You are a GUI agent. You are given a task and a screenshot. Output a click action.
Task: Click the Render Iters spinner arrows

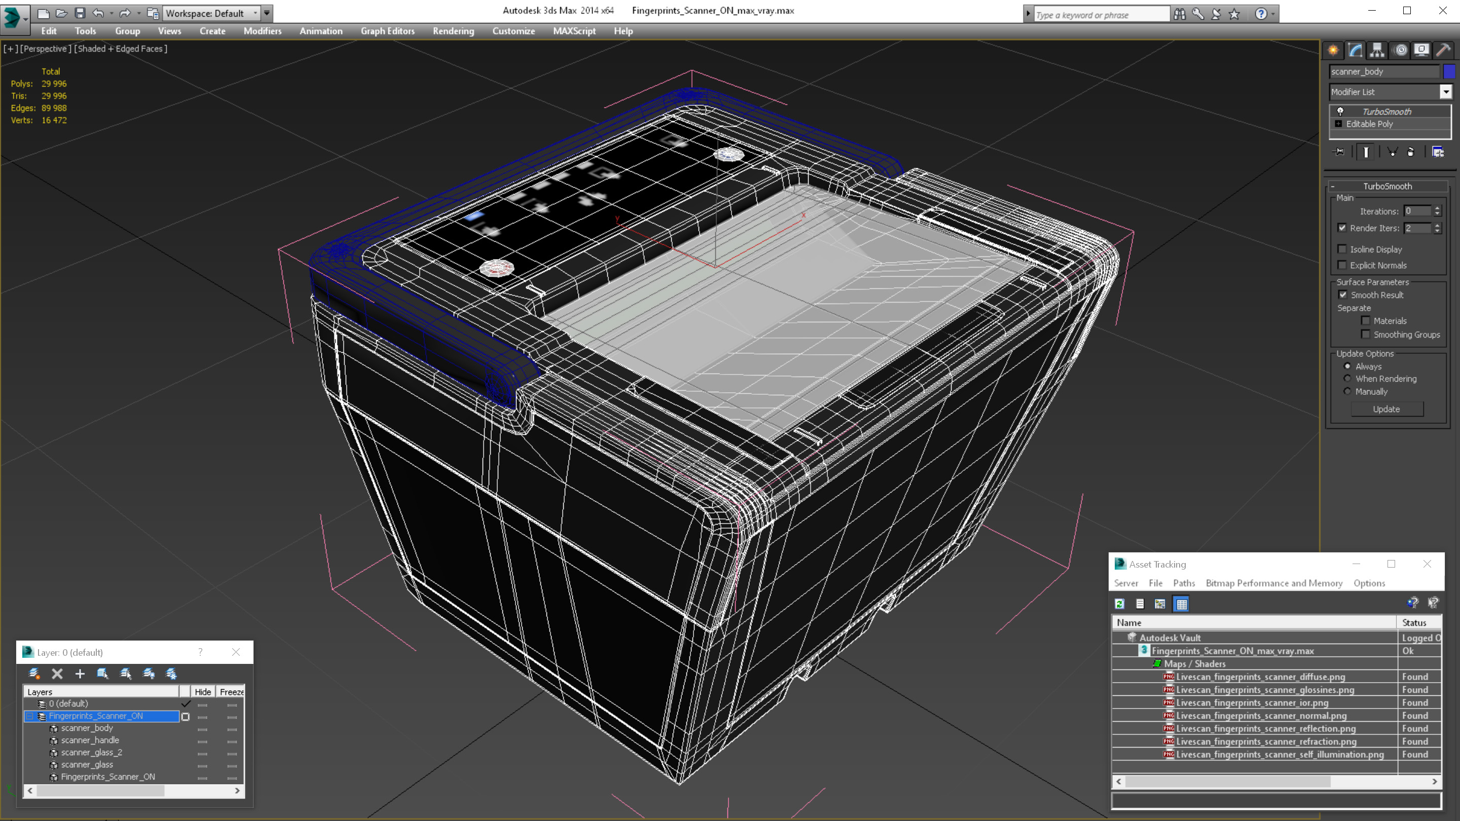click(x=1437, y=228)
